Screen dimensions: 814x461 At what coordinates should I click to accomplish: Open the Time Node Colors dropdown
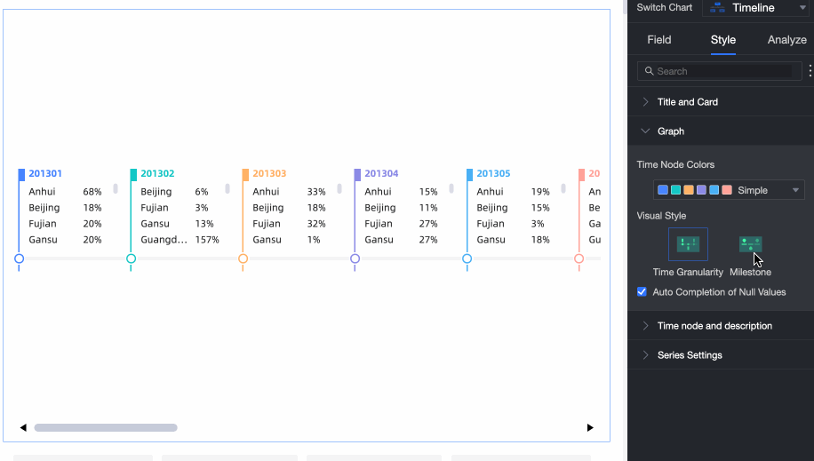coord(729,190)
